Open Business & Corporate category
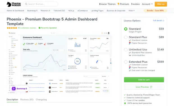174x106 pixels. [116, 11]
